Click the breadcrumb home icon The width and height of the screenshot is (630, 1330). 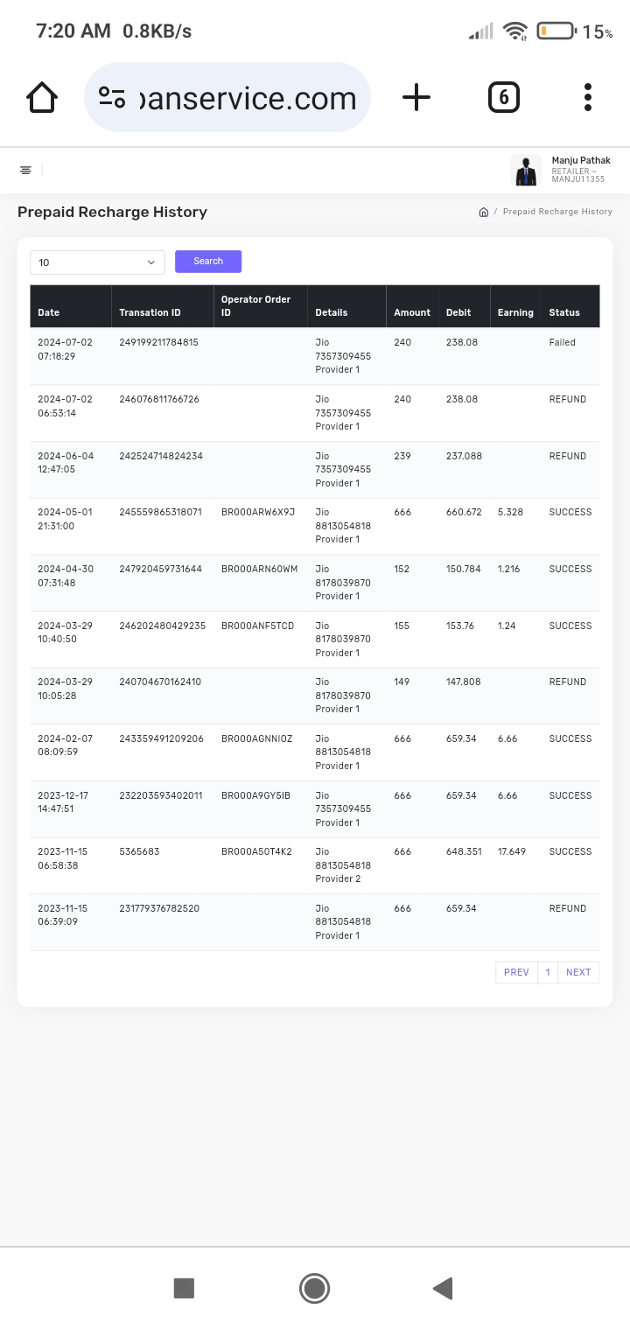tap(483, 212)
